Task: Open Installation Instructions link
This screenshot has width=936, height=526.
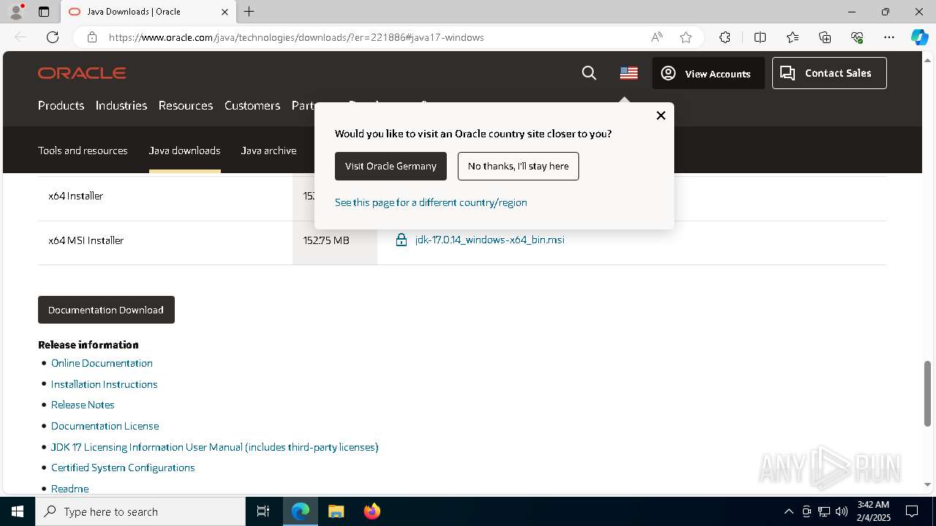Action: pos(104,384)
